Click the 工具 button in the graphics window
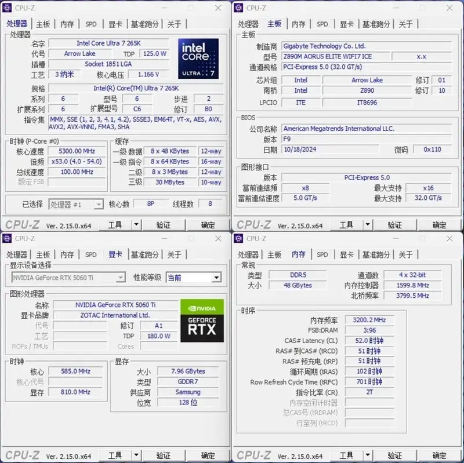 click(x=115, y=455)
